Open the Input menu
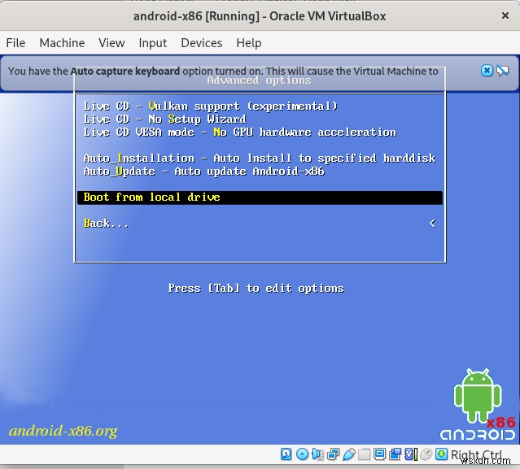 point(152,43)
